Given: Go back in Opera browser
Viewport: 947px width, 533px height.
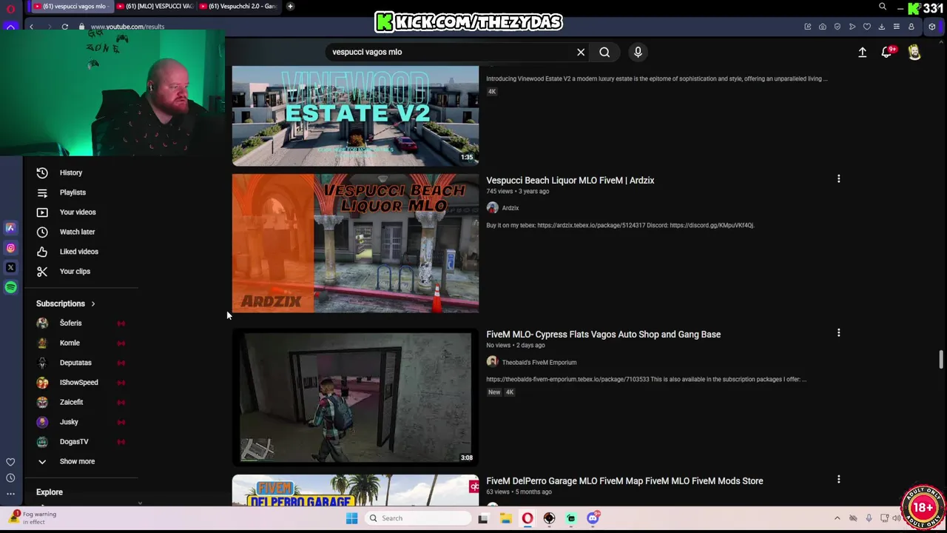Looking at the screenshot, I should pos(31,27).
